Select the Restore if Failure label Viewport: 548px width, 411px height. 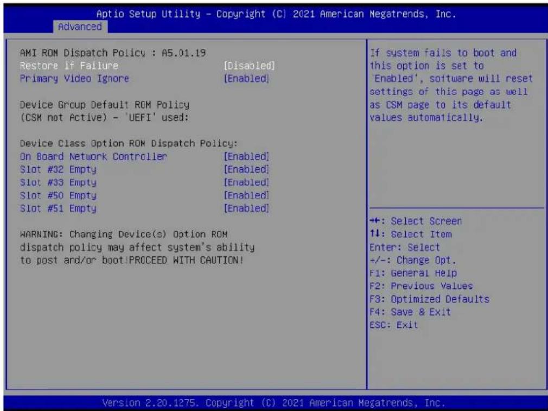(x=69, y=66)
